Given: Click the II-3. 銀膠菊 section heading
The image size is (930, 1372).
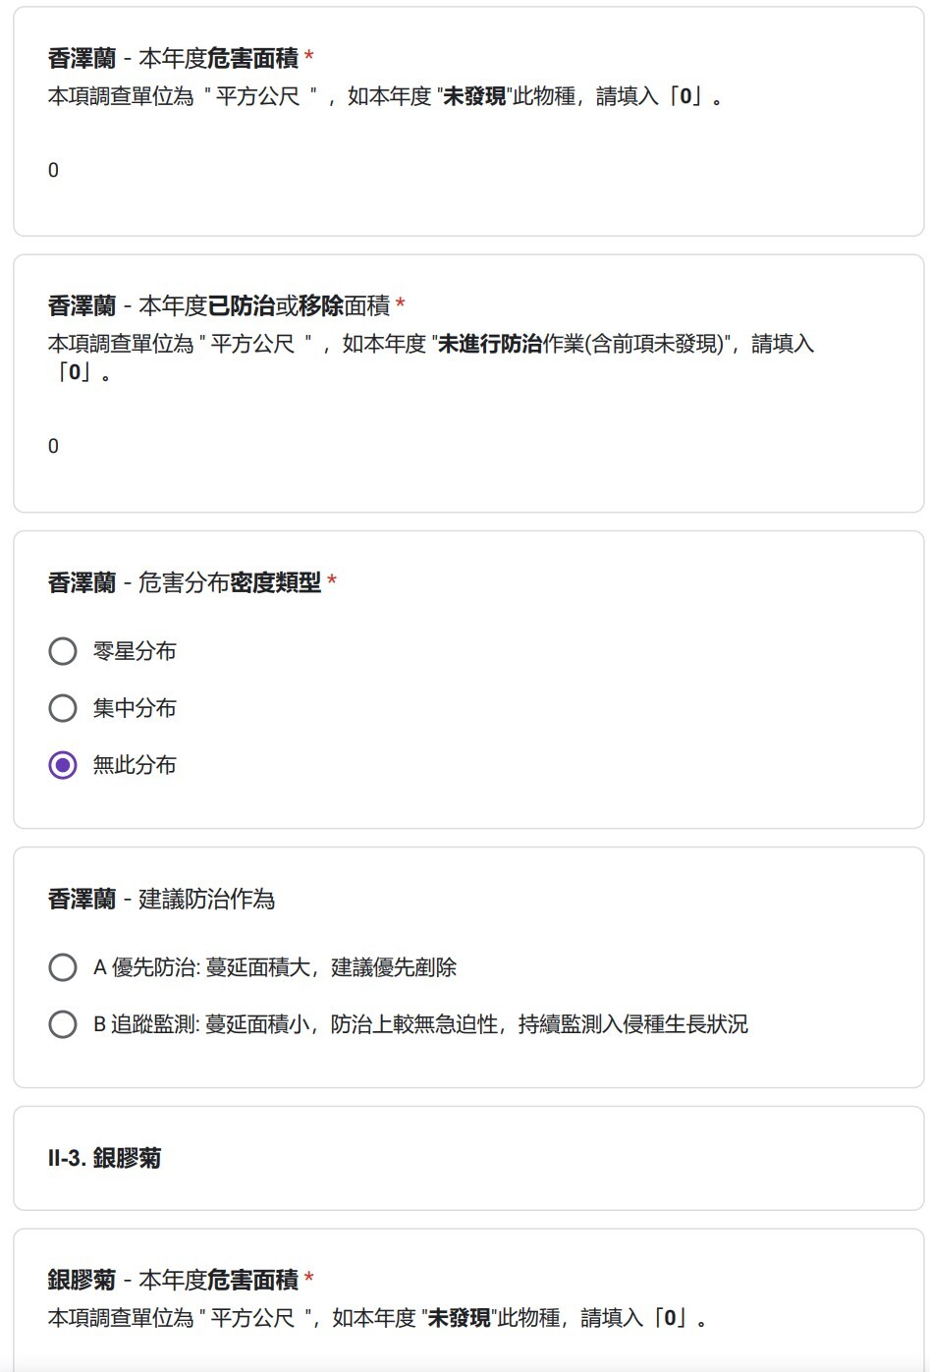Looking at the screenshot, I should pos(105,1159).
